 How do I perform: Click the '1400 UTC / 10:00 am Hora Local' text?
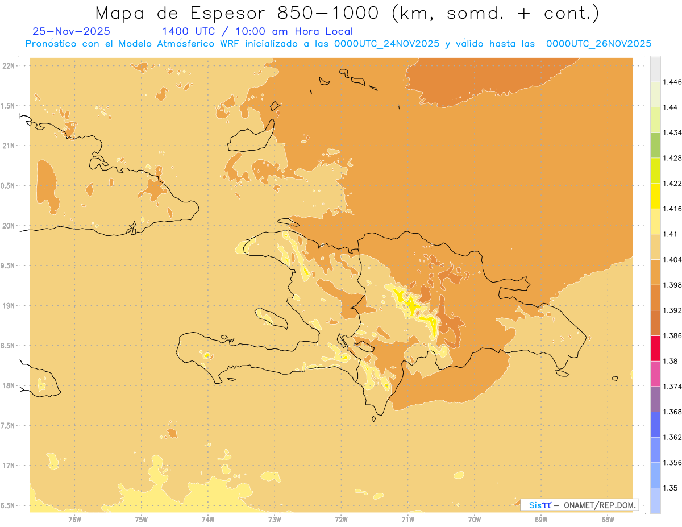(257, 31)
